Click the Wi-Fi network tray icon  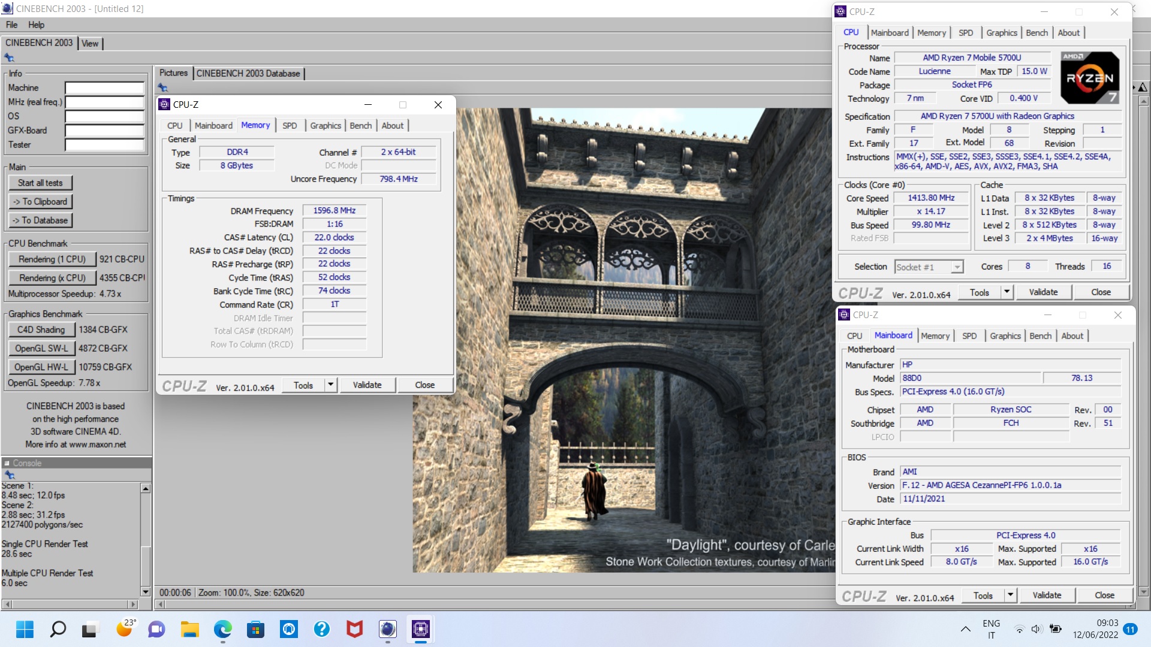point(1019,629)
